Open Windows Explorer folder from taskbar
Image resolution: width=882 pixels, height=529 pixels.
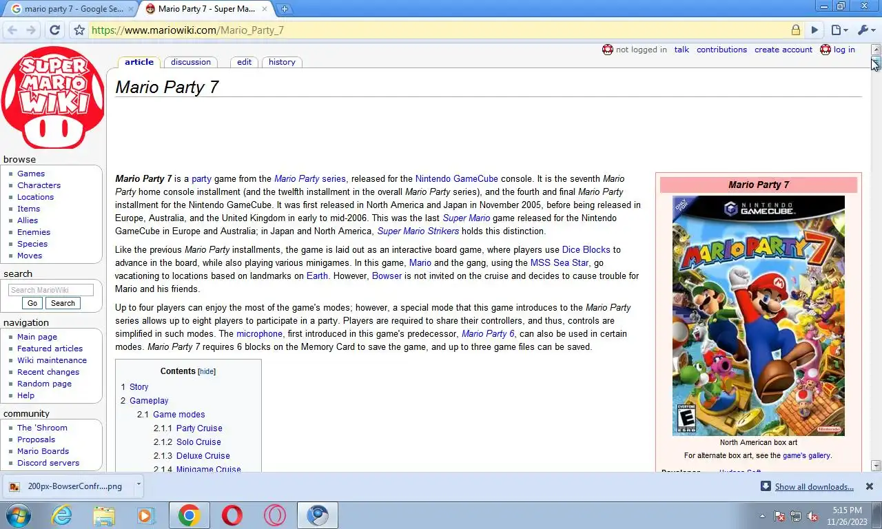click(x=104, y=515)
